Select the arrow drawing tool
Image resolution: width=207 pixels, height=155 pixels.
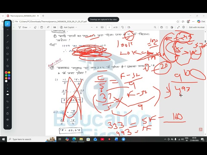coord(7,36)
